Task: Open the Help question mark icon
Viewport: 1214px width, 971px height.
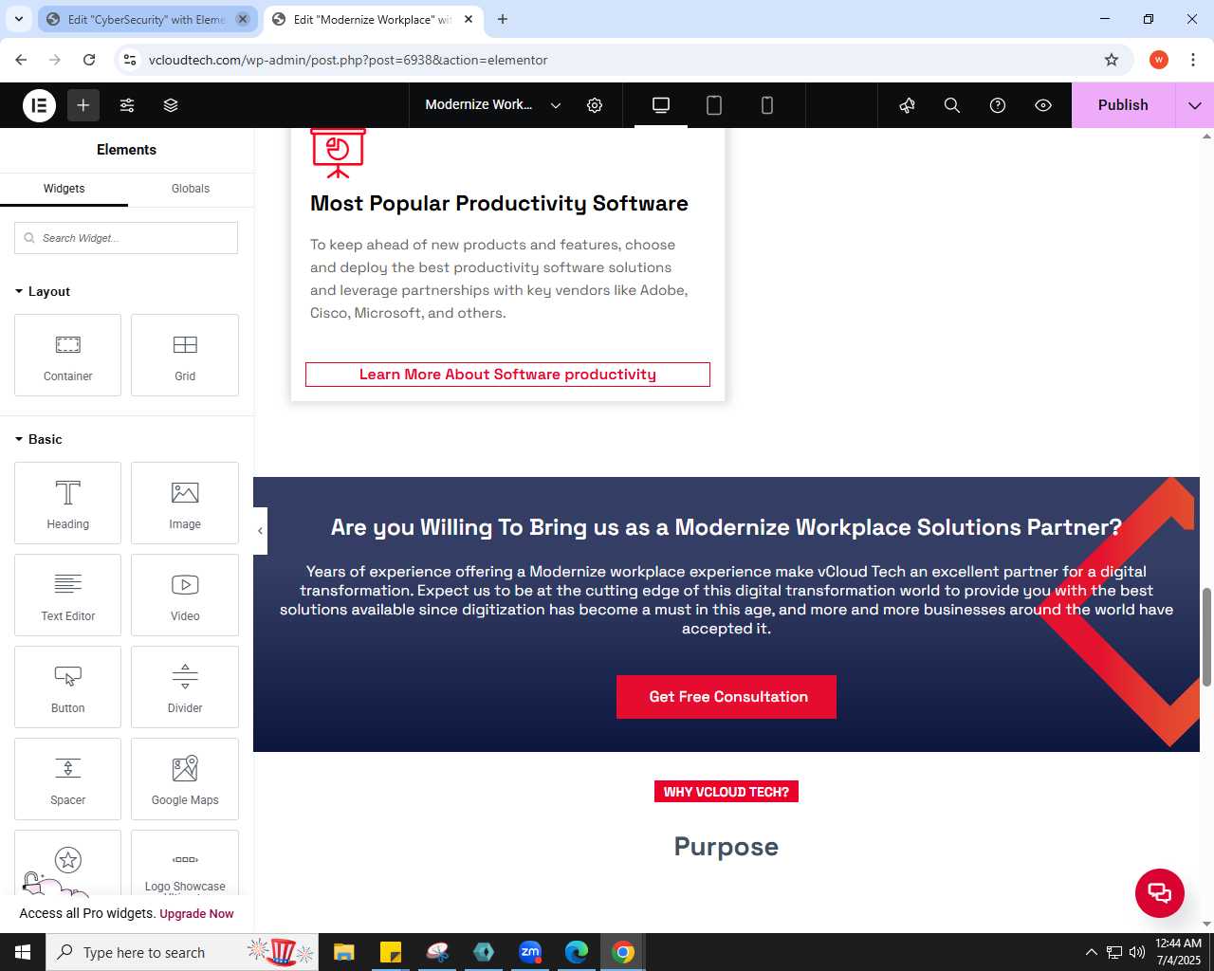Action: pyautogui.click(x=998, y=105)
